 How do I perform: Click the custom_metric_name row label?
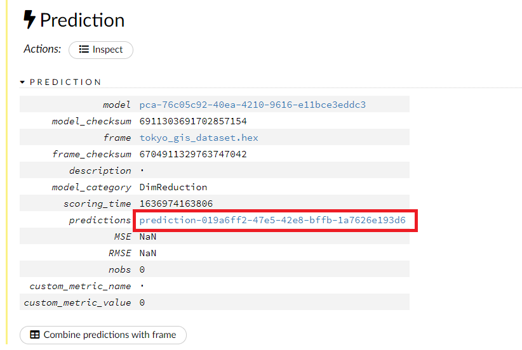pos(80,286)
